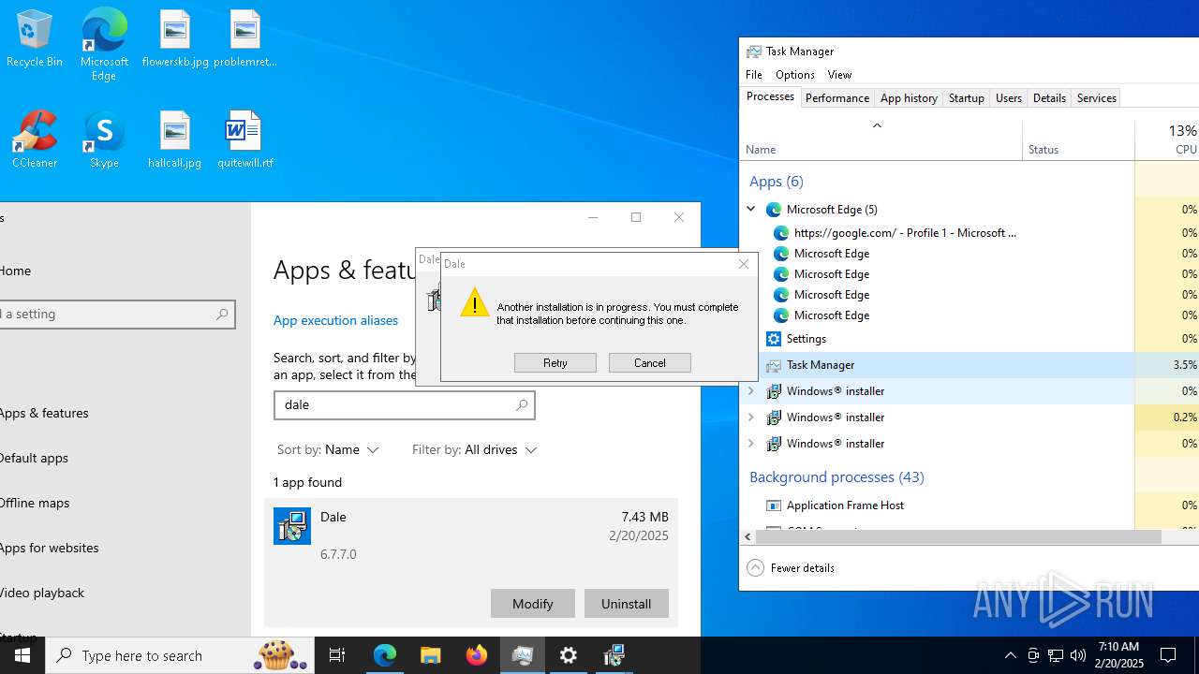Expand the third Windows installer process
1199x674 pixels.
click(x=751, y=444)
